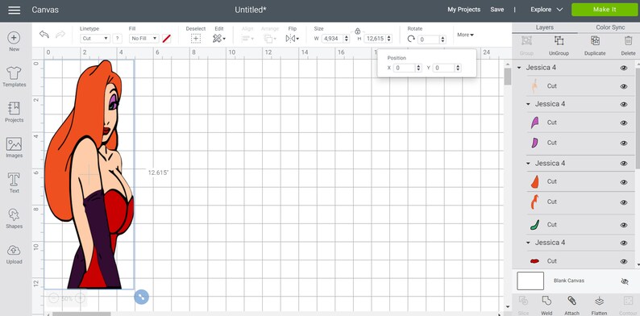Click the Slice tool

(x=523, y=306)
